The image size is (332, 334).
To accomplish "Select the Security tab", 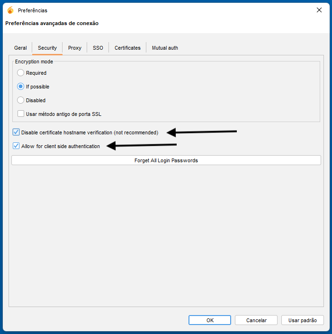I will [47, 48].
